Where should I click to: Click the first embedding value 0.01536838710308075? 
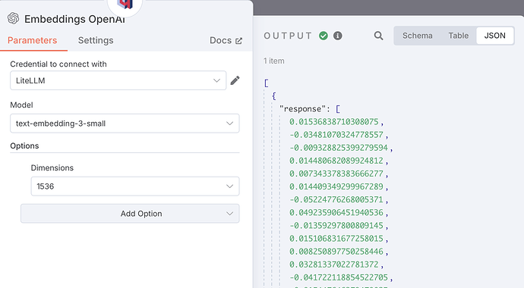pyautogui.click(x=334, y=122)
